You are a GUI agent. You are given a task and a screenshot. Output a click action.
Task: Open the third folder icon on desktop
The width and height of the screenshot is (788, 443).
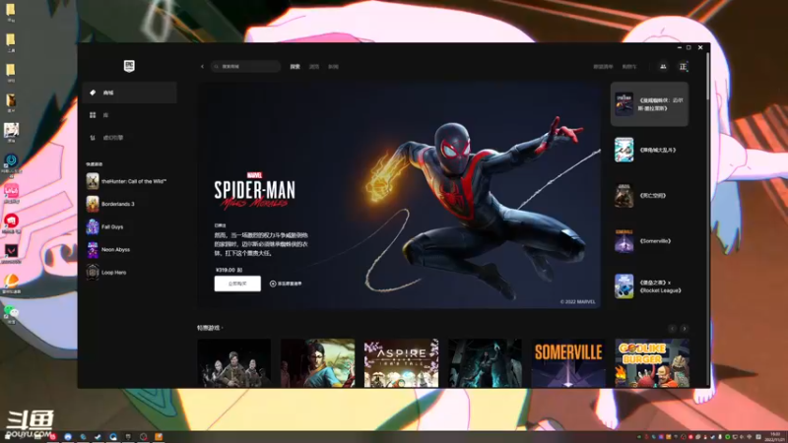(x=11, y=72)
